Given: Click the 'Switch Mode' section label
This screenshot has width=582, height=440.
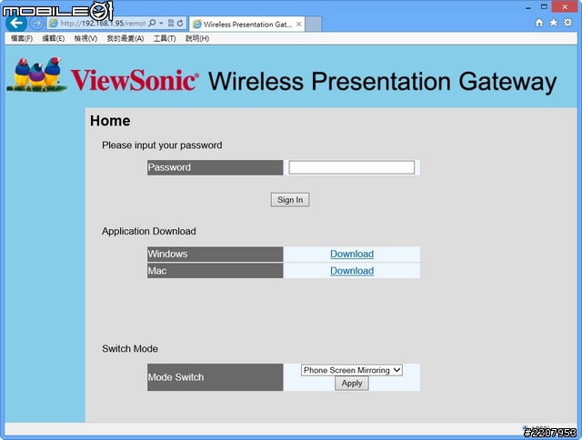Looking at the screenshot, I should click(130, 349).
